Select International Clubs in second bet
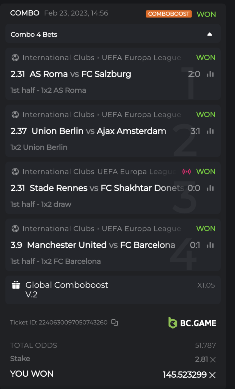The image size is (235, 389). 58,115
